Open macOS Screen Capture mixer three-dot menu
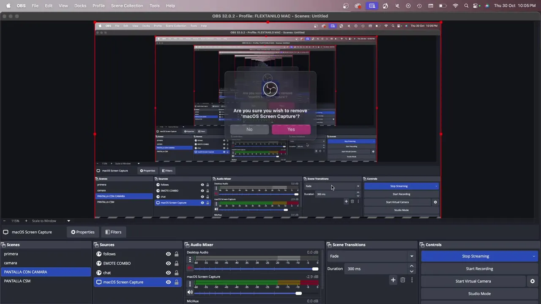This screenshot has width=541, height=304. coord(190,284)
